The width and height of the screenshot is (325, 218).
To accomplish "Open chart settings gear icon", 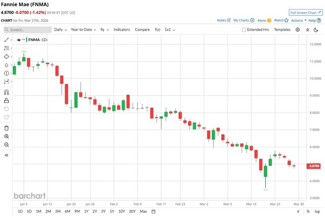I will (297, 30).
